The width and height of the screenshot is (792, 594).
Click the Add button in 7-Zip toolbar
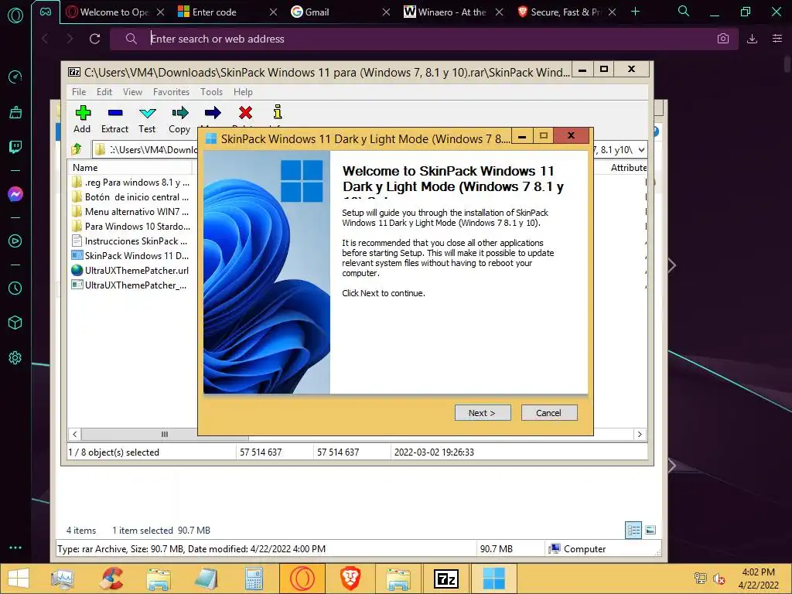tap(82, 119)
